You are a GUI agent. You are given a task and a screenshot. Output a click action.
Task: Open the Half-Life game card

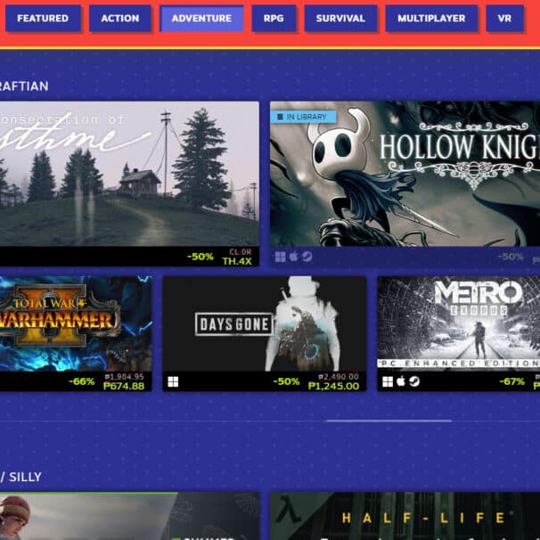pyautogui.click(x=405, y=516)
